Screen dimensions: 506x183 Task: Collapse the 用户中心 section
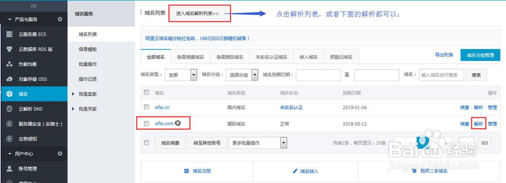pos(10,154)
